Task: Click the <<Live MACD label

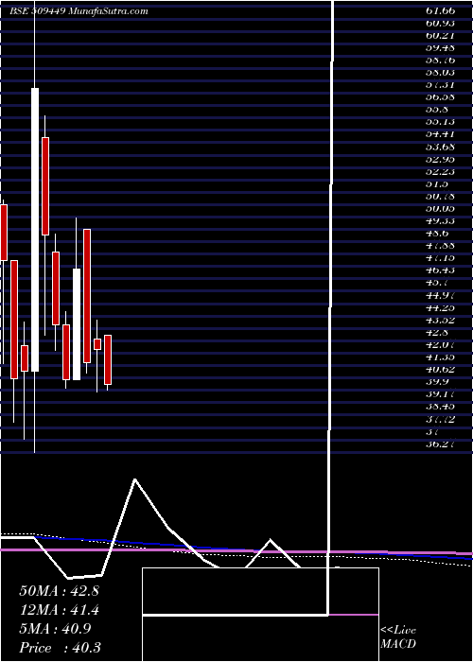Action: pyautogui.click(x=398, y=637)
